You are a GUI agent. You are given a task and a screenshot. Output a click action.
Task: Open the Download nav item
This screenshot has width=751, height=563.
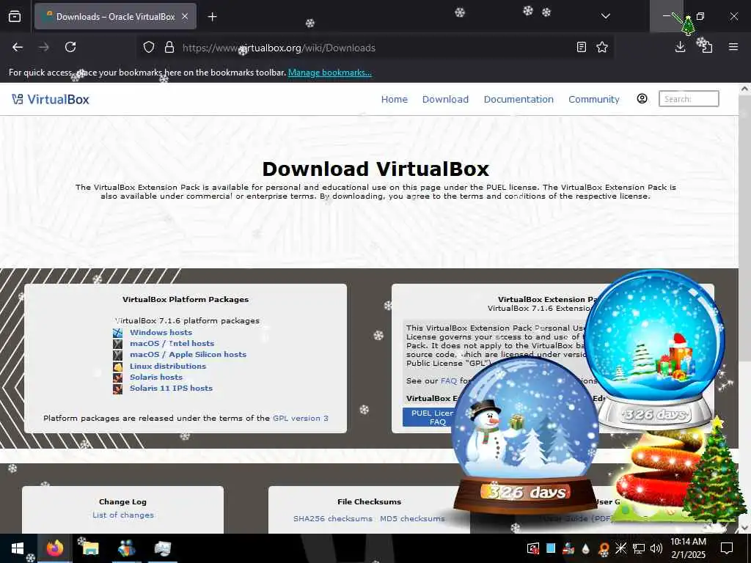[445, 99]
